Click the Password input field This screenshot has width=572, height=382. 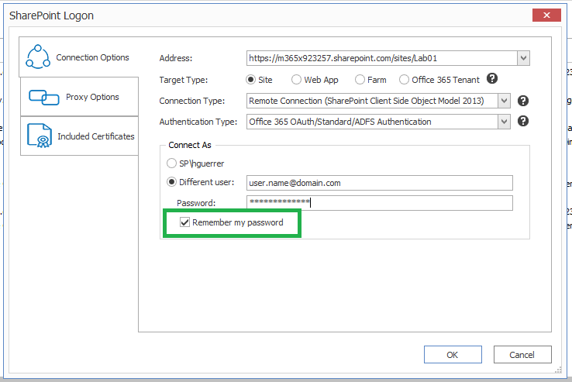pos(379,203)
